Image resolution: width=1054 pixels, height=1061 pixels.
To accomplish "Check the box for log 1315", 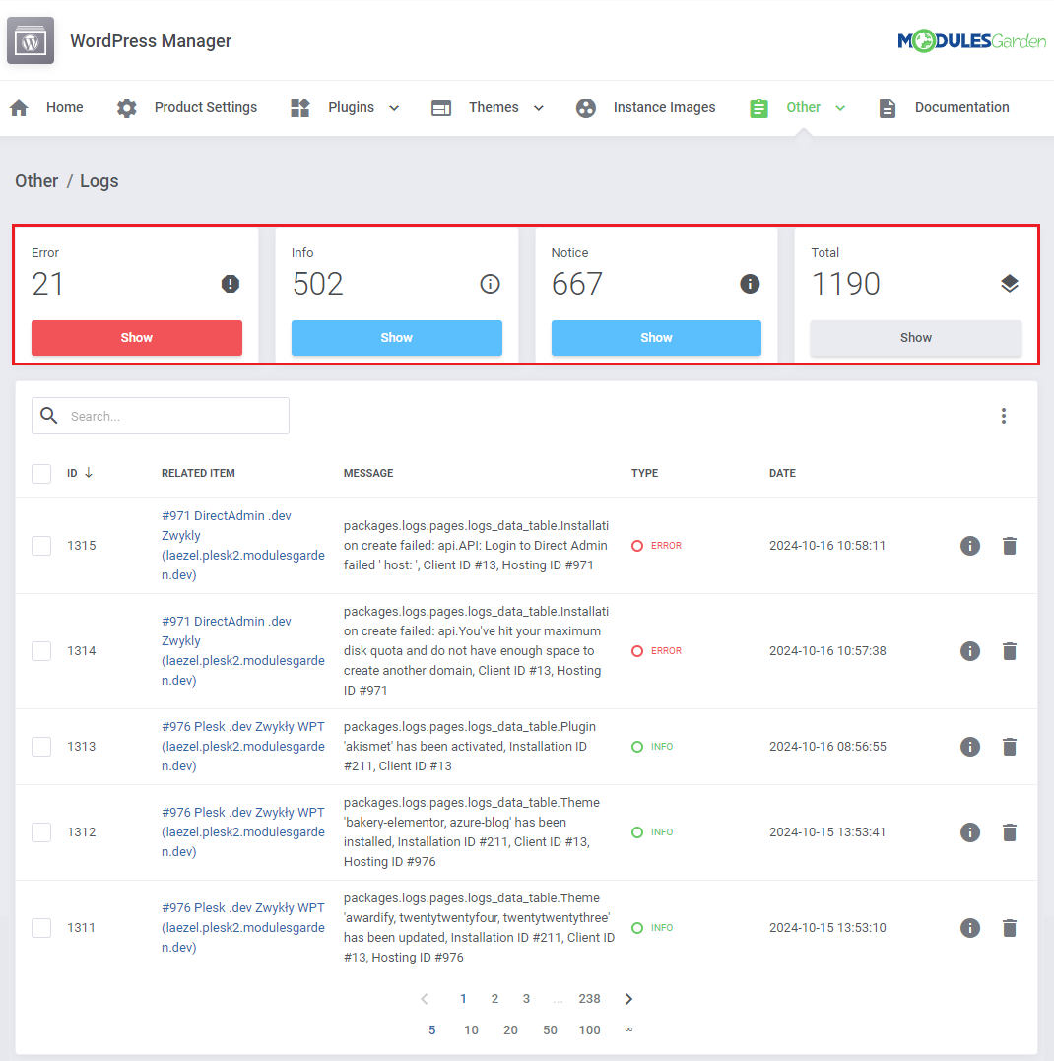I will 41,546.
